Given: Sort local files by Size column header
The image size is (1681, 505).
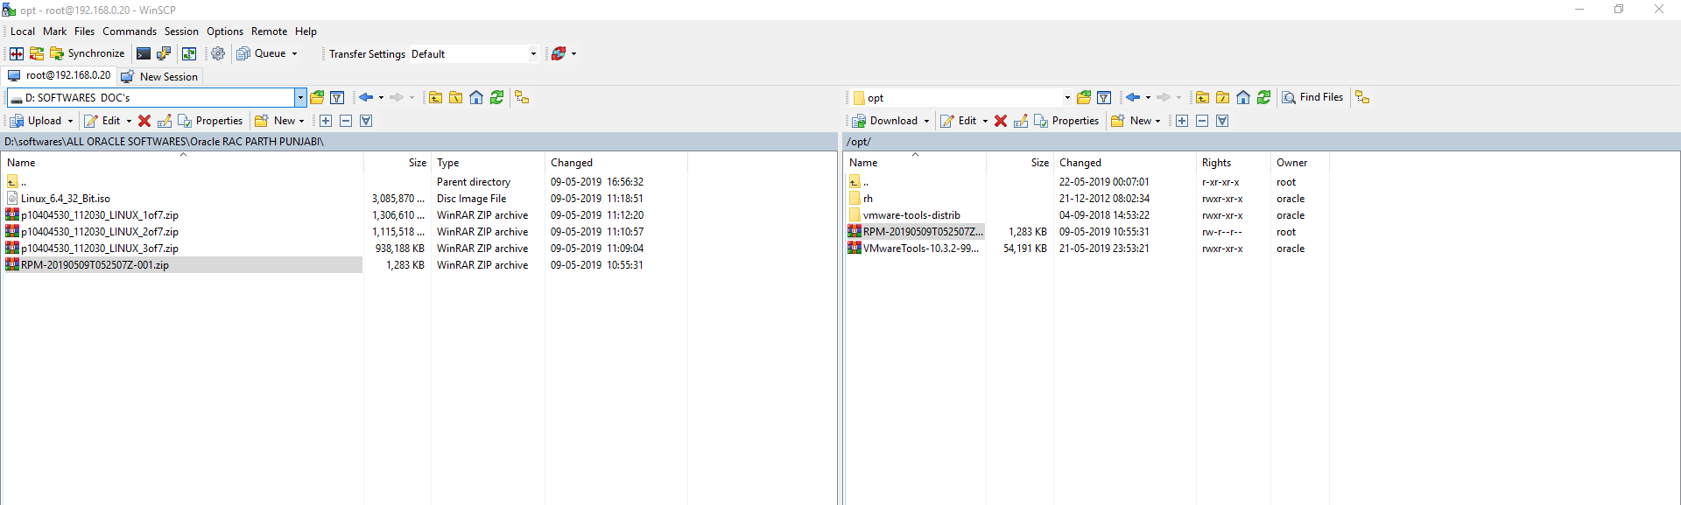Looking at the screenshot, I should pos(397,163).
